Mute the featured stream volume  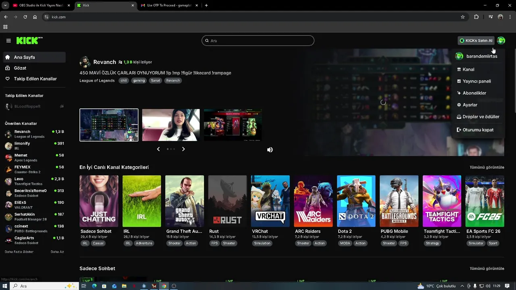pyautogui.click(x=270, y=150)
